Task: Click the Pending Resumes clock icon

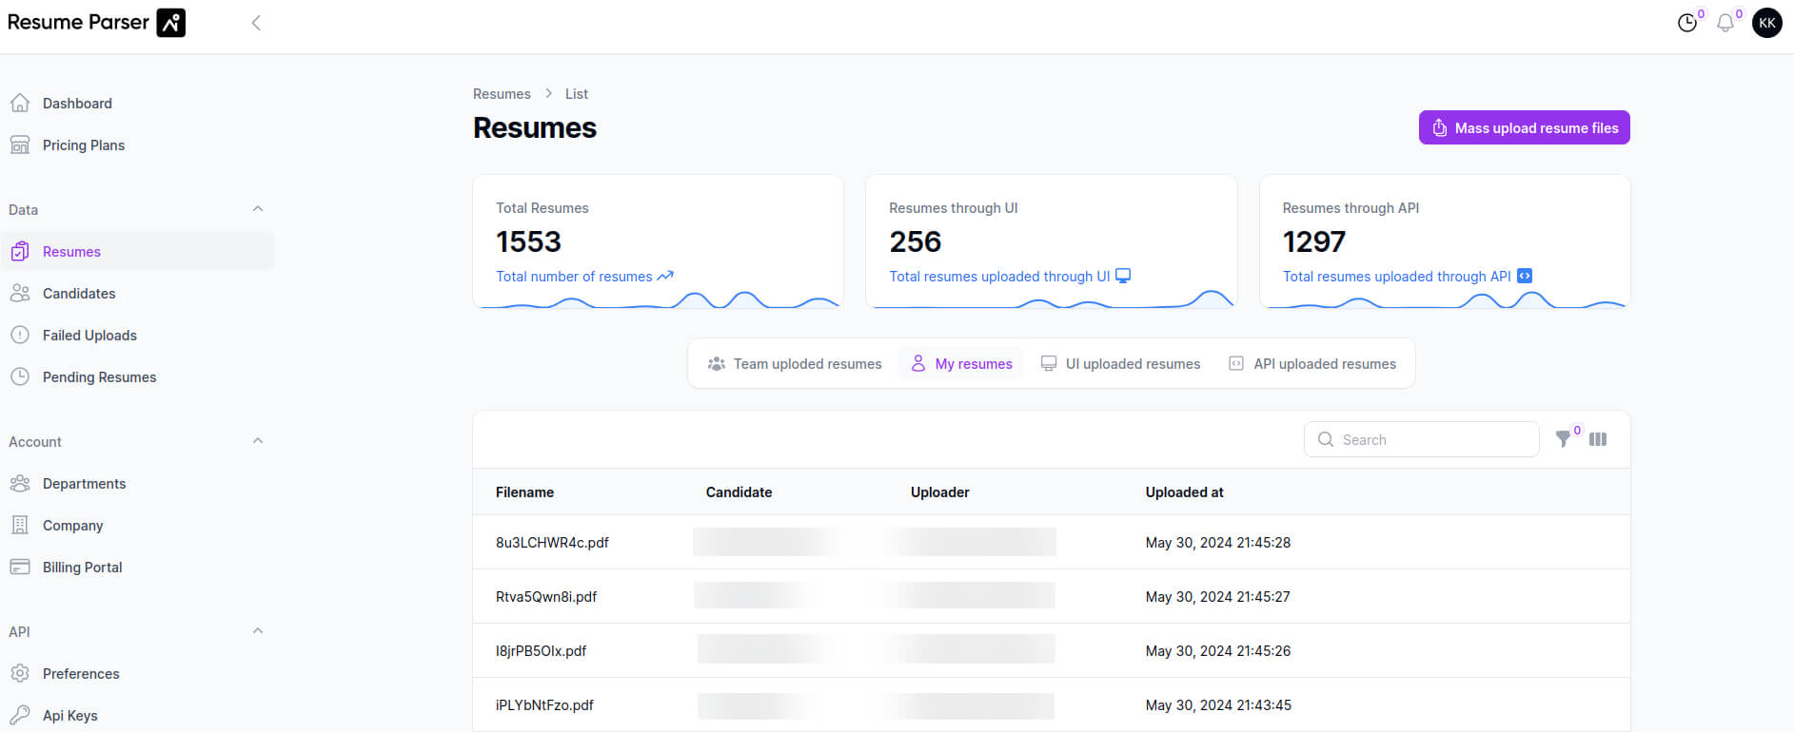Action: point(20,376)
